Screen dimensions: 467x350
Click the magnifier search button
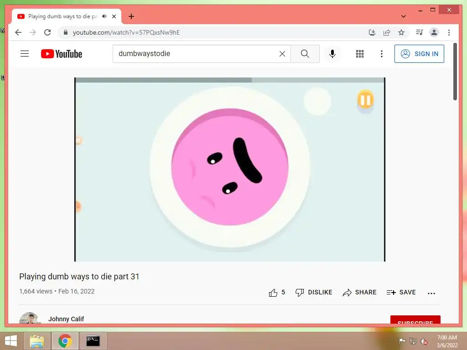pos(305,54)
